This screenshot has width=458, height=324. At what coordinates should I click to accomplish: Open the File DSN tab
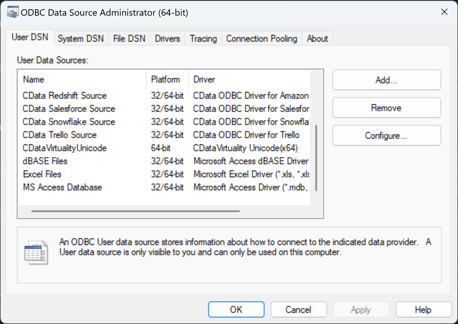tap(129, 38)
